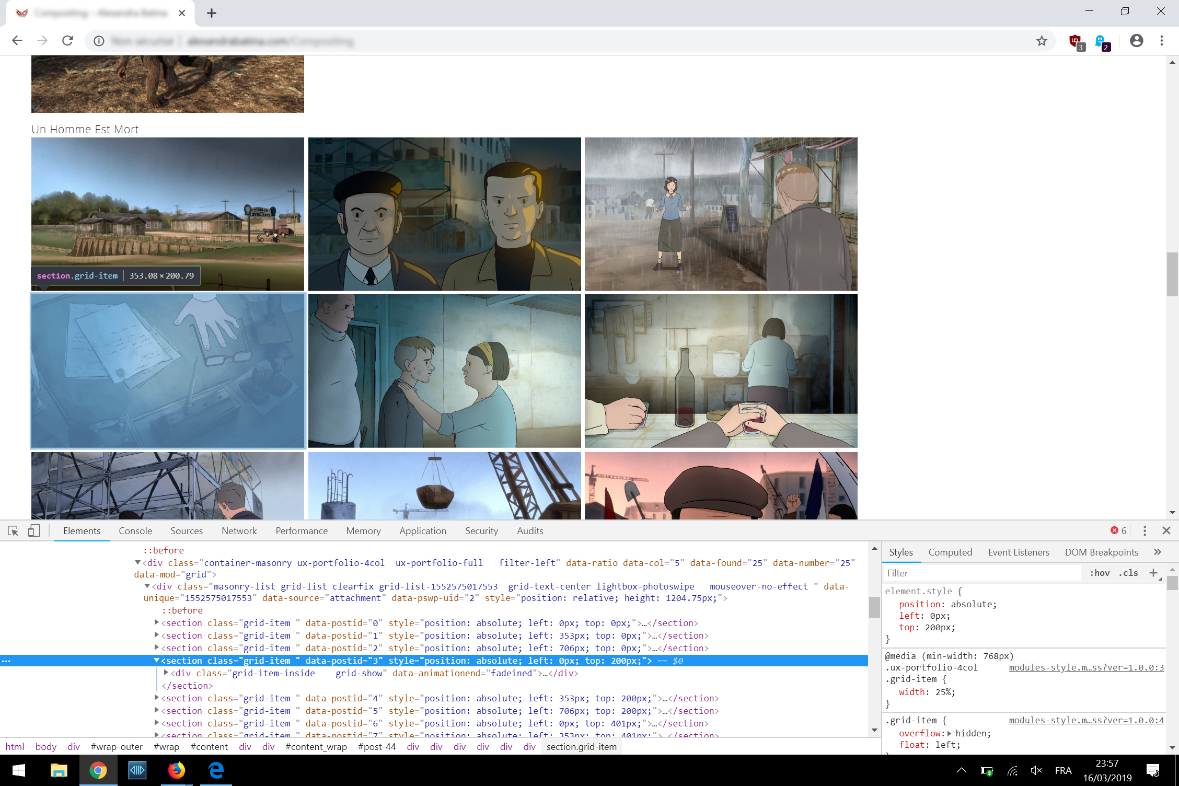Open the landscape with barracks thumbnail

click(168, 214)
